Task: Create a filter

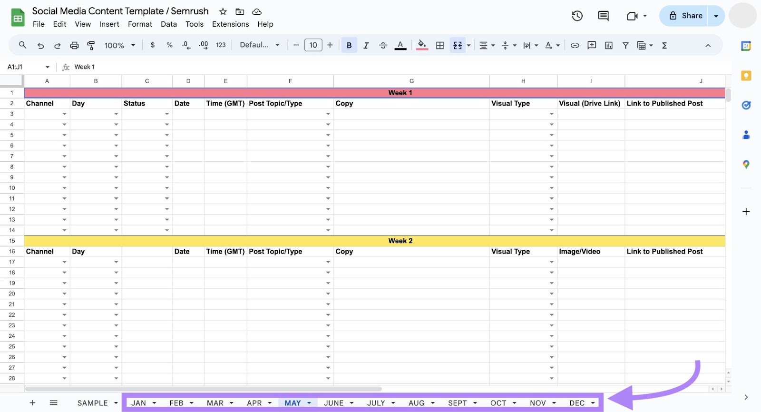Action: click(625, 45)
